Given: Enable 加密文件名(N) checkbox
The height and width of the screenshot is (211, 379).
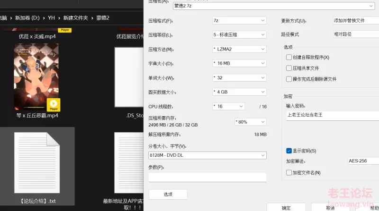Looking at the screenshot, I should click(x=289, y=173).
